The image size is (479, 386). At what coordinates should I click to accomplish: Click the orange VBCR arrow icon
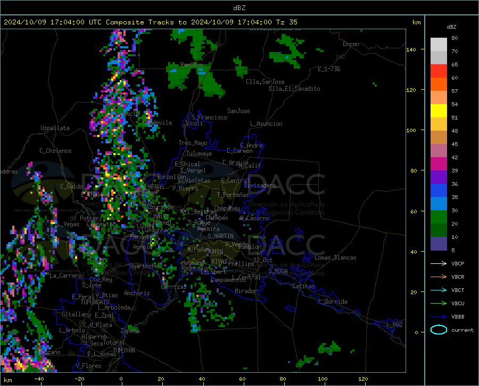[439, 277]
